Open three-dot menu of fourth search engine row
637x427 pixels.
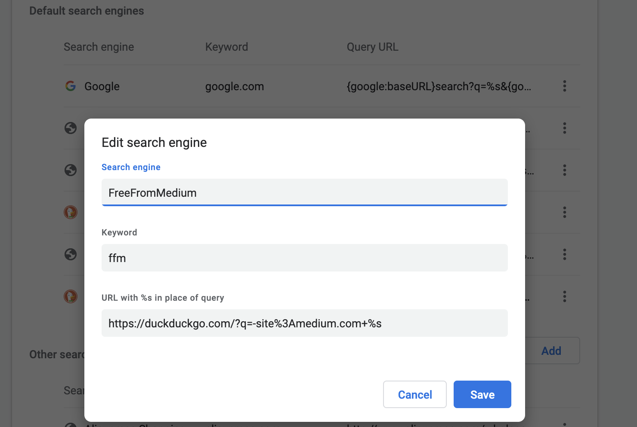tap(564, 212)
